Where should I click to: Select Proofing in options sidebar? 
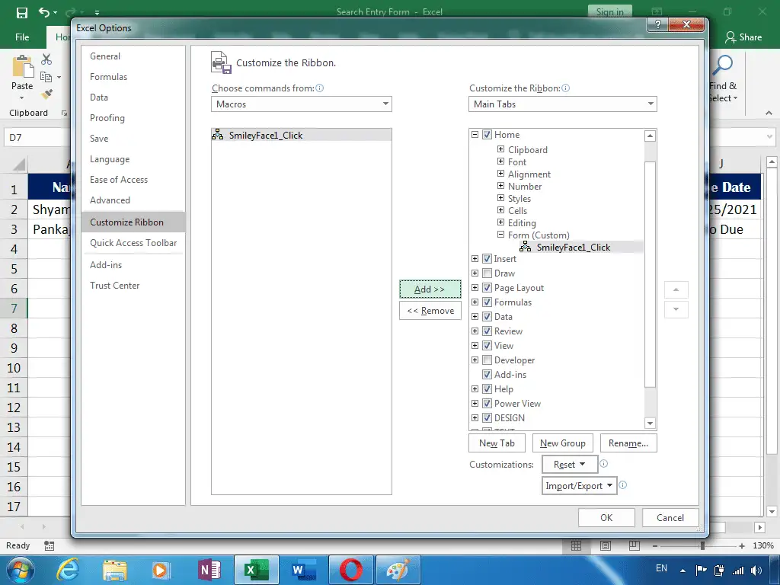(x=133, y=118)
